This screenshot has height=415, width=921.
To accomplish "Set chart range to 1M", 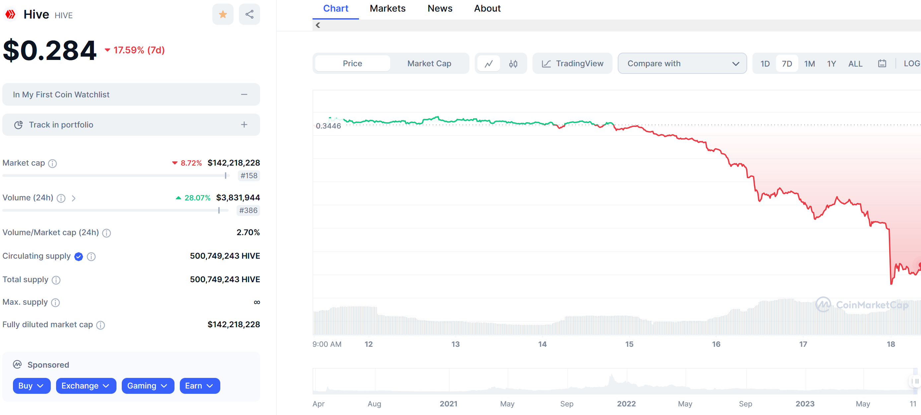I will (810, 64).
